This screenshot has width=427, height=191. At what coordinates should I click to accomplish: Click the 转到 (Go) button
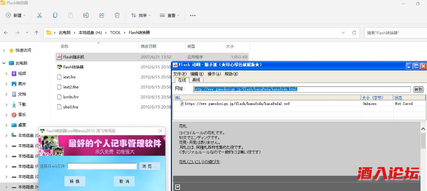(418, 89)
